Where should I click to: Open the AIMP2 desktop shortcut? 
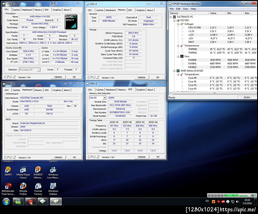(8, 171)
